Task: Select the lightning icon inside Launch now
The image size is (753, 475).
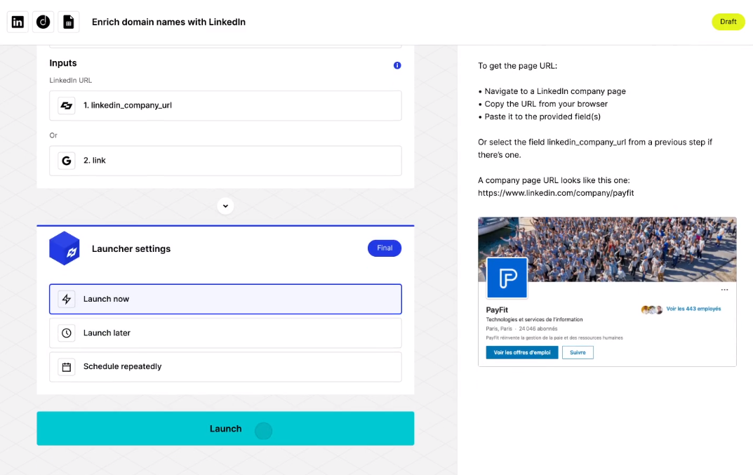Action: click(x=67, y=299)
